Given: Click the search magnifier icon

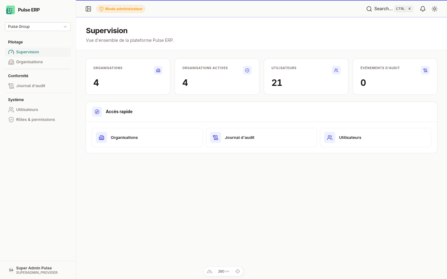Looking at the screenshot, I should pyautogui.click(x=369, y=9).
